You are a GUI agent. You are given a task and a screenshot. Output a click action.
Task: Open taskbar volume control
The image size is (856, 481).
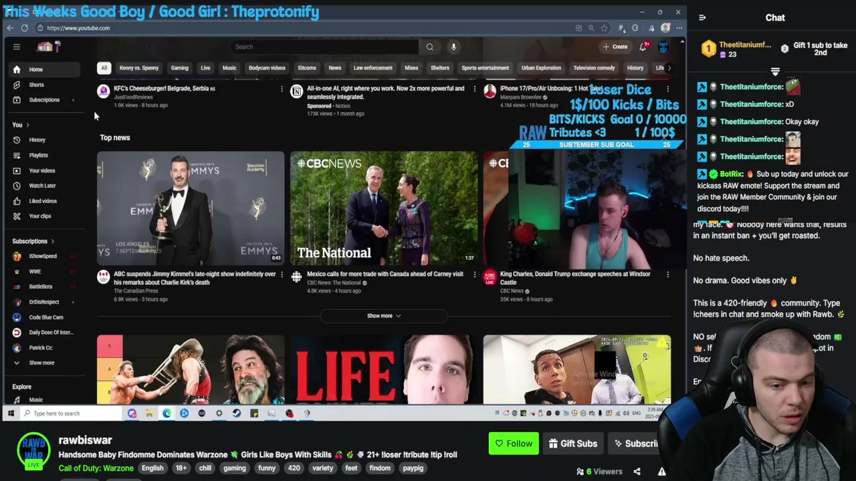(626, 414)
